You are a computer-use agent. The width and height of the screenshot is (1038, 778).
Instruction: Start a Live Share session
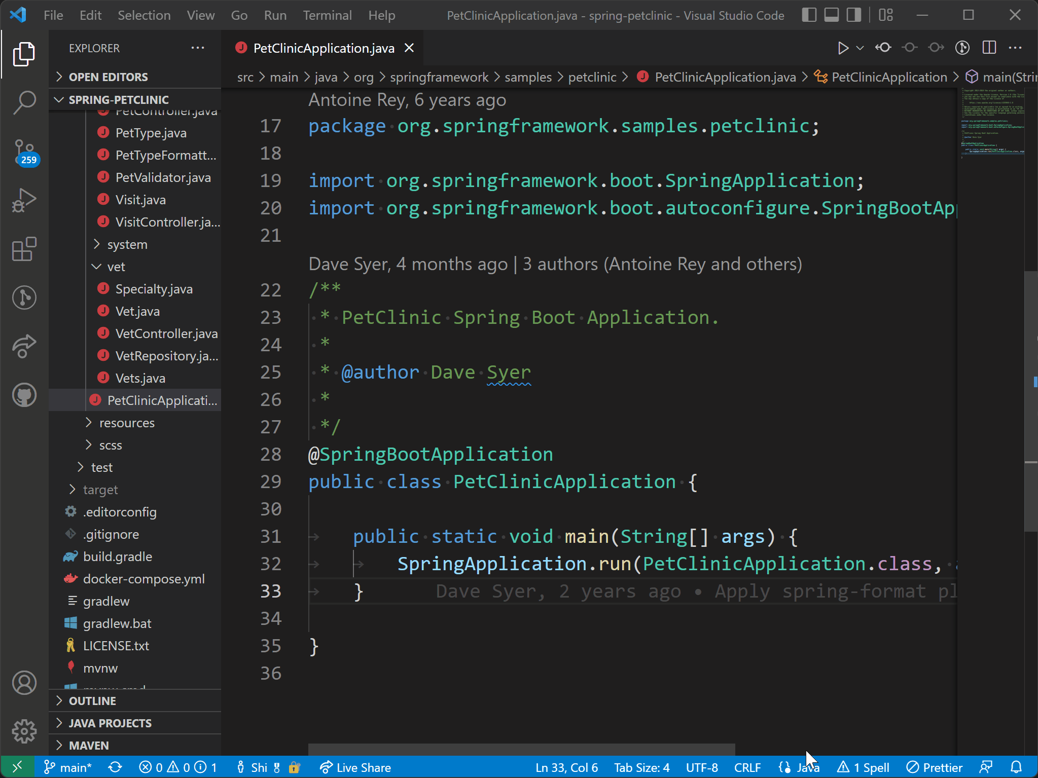click(x=354, y=767)
